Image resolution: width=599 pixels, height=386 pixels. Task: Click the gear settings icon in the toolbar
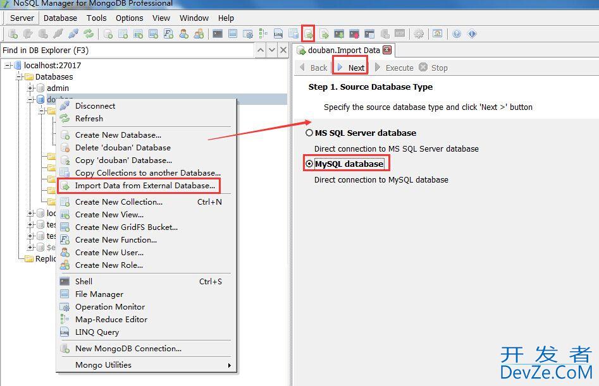(419, 34)
